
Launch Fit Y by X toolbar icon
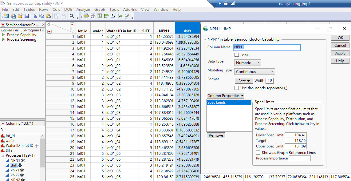(x=113, y=16)
